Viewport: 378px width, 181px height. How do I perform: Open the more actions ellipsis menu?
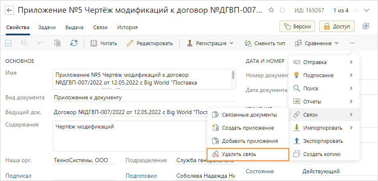[x=352, y=43]
